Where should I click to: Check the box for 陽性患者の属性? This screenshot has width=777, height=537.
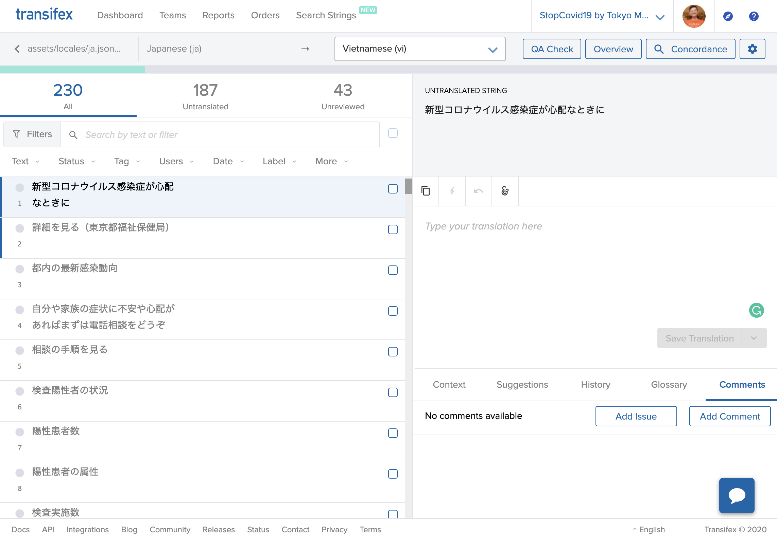pos(393,474)
